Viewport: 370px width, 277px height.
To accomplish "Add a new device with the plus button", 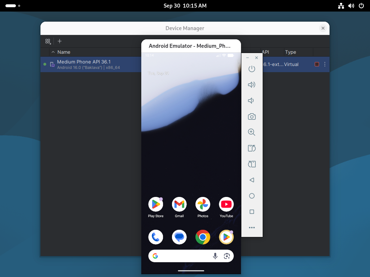I will click(59, 41).
